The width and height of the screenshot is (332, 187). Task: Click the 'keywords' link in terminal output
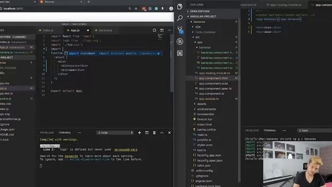coord(72,156)
